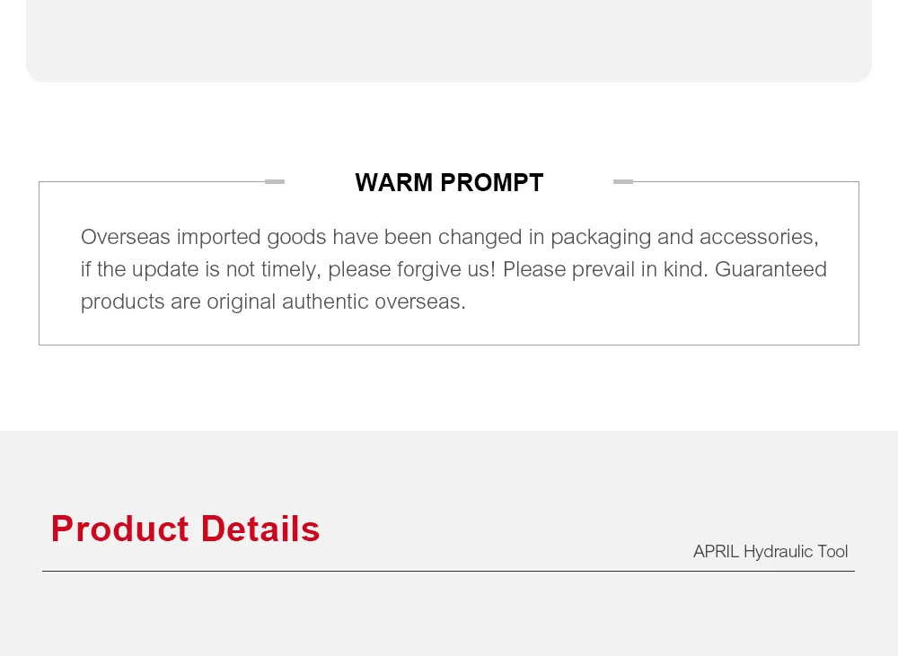Click 'if the update is not timely' text

click(198, 269)
